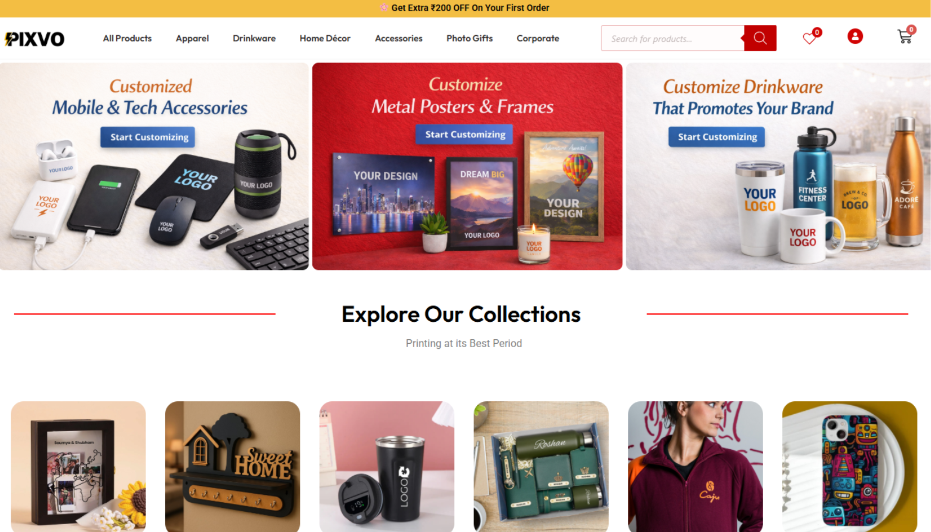Open the wishlist heart icon
Screen dimensions: 931x532
[810, 38]
